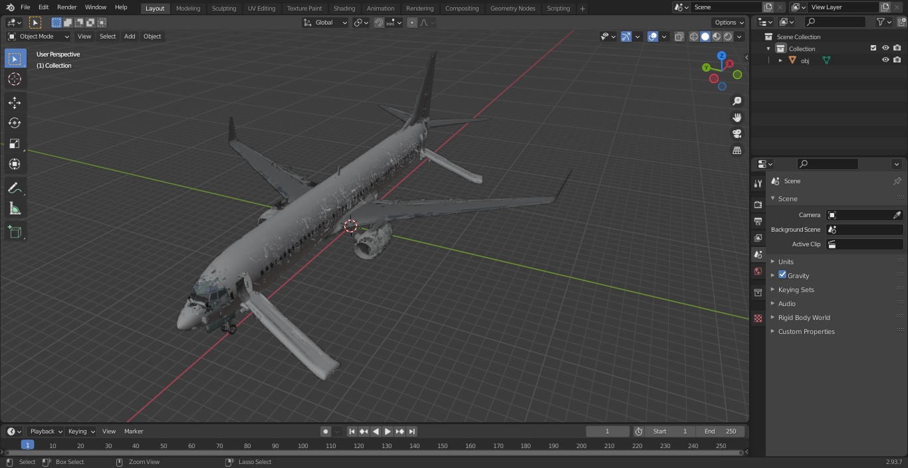The height and width of the screenshot is (468, 908).
Task: Click the Select Box tool icon
Action: tap(15, 58)
